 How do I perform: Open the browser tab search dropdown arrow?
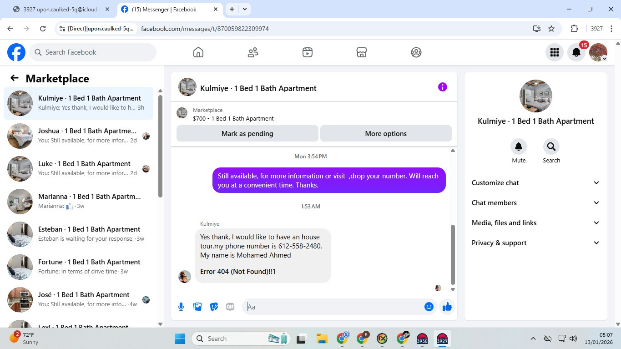(x=245, y=9)
